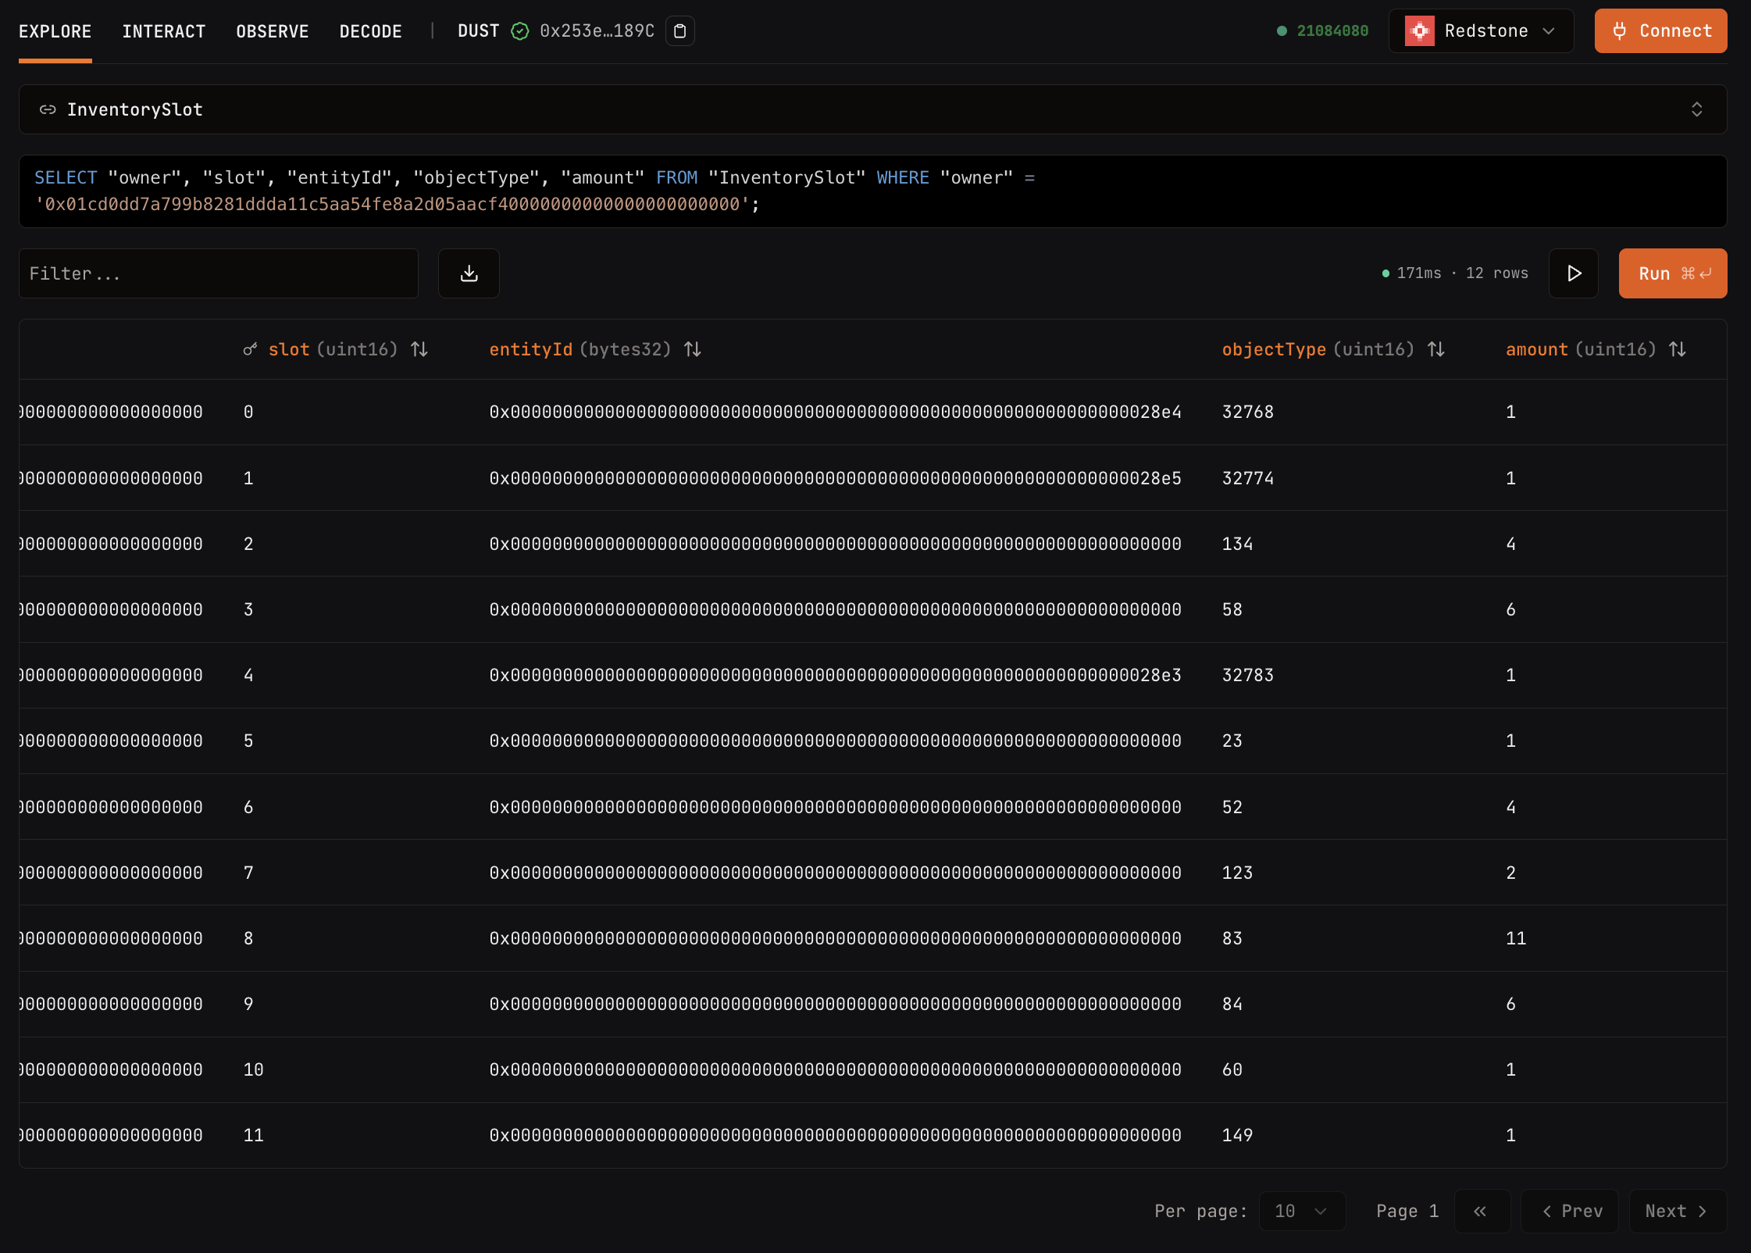Click objectType value 84
The width and height of the screenshot is (1751, 1253).
[x=1232, y=1004]
